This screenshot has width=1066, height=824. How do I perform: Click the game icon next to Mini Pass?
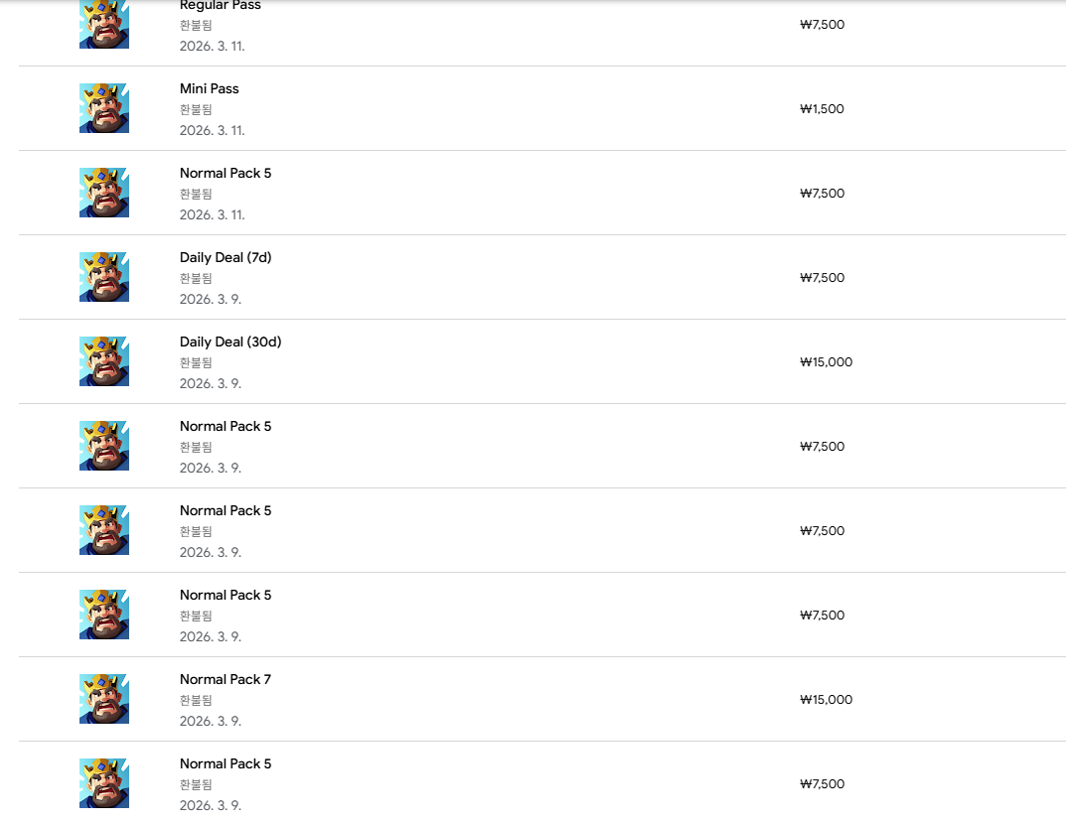[x=104, y=108]
